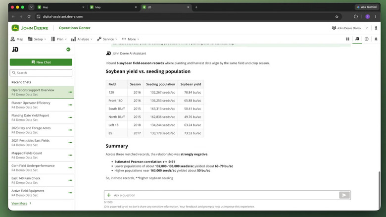Open a new browser tab

(x=196, y=7)
